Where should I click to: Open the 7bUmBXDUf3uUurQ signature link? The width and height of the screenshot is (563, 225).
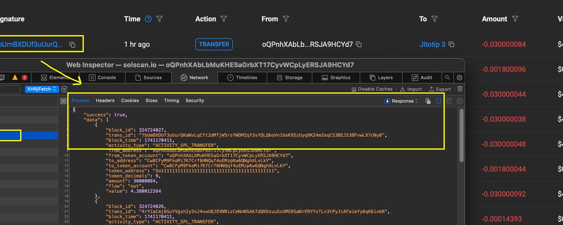[x=30, y=45]
